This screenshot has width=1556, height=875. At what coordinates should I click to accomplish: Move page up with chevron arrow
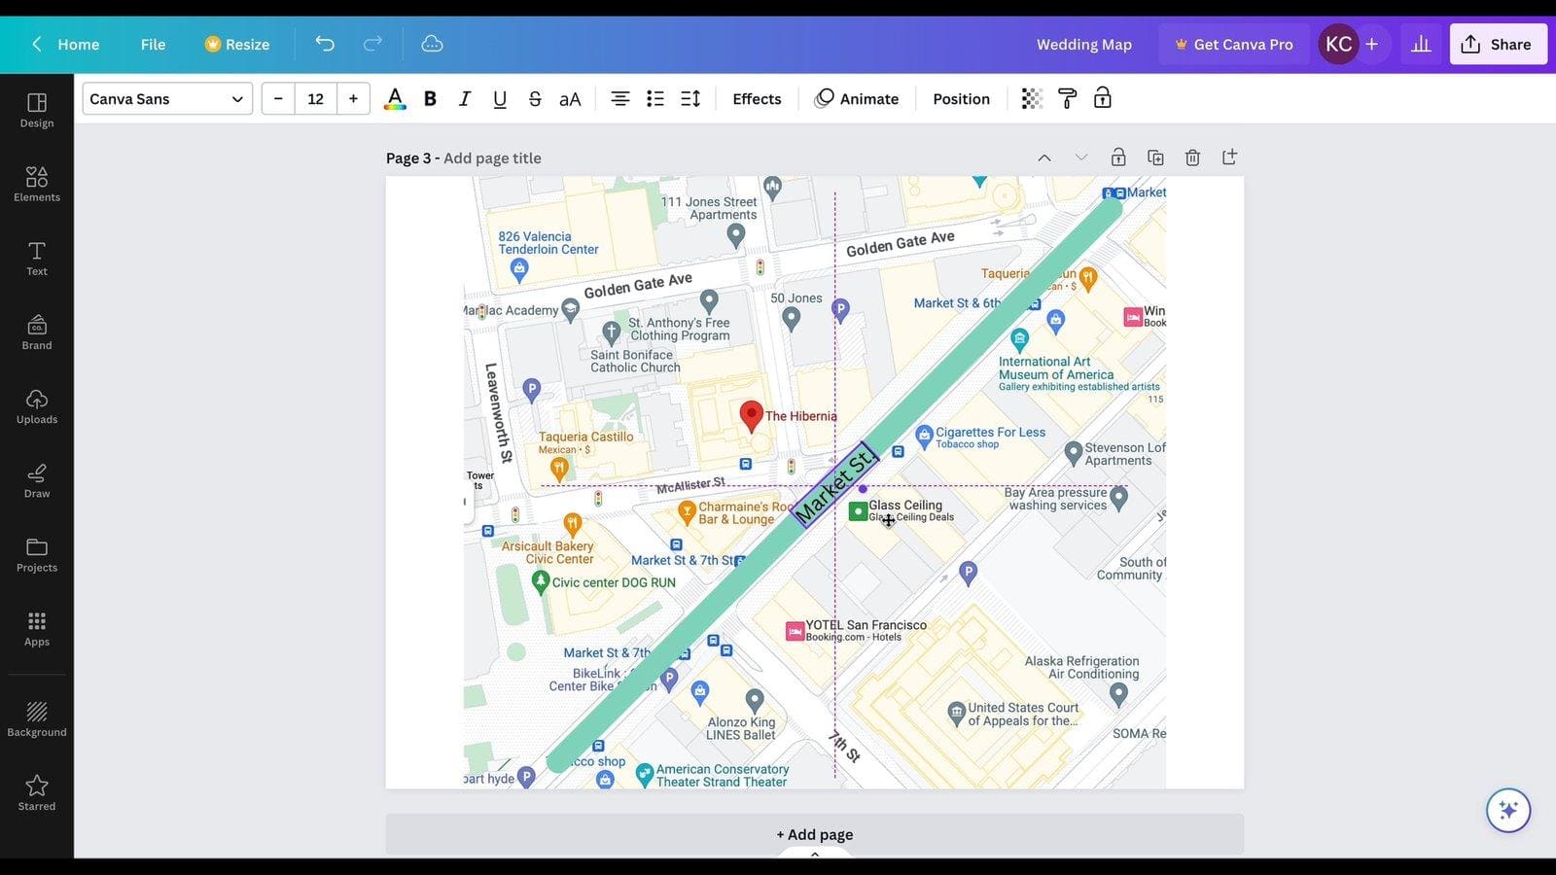pos(1044,157)
